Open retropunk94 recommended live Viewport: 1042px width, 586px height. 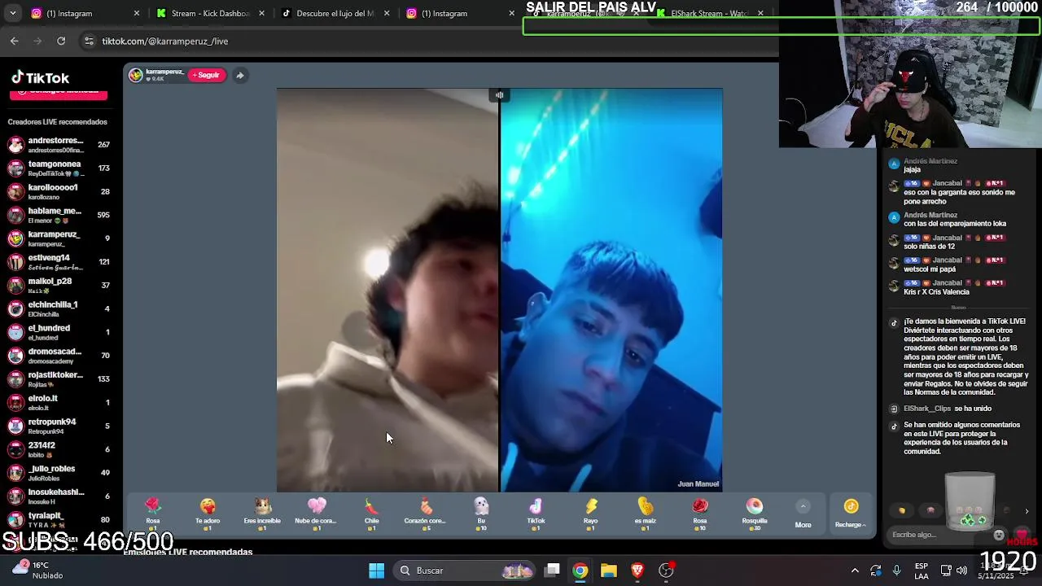click(59, 426)
